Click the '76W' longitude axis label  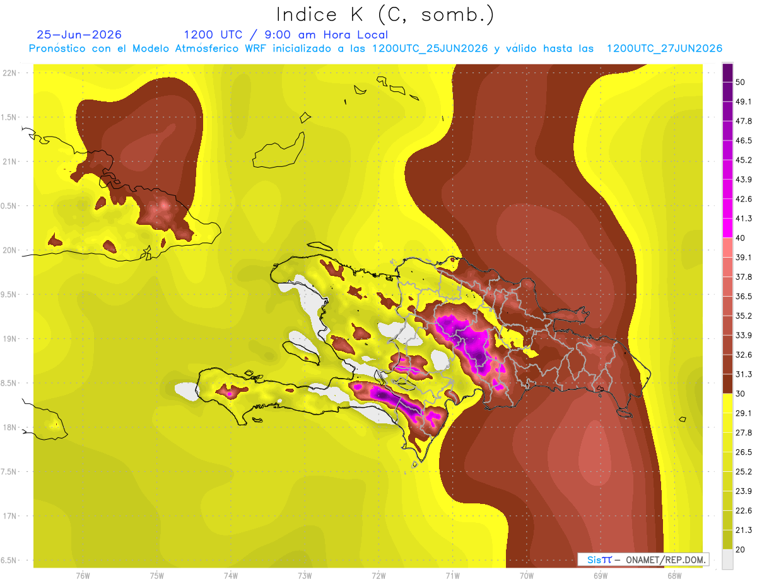pyautogui.click(x=83, y=576)
